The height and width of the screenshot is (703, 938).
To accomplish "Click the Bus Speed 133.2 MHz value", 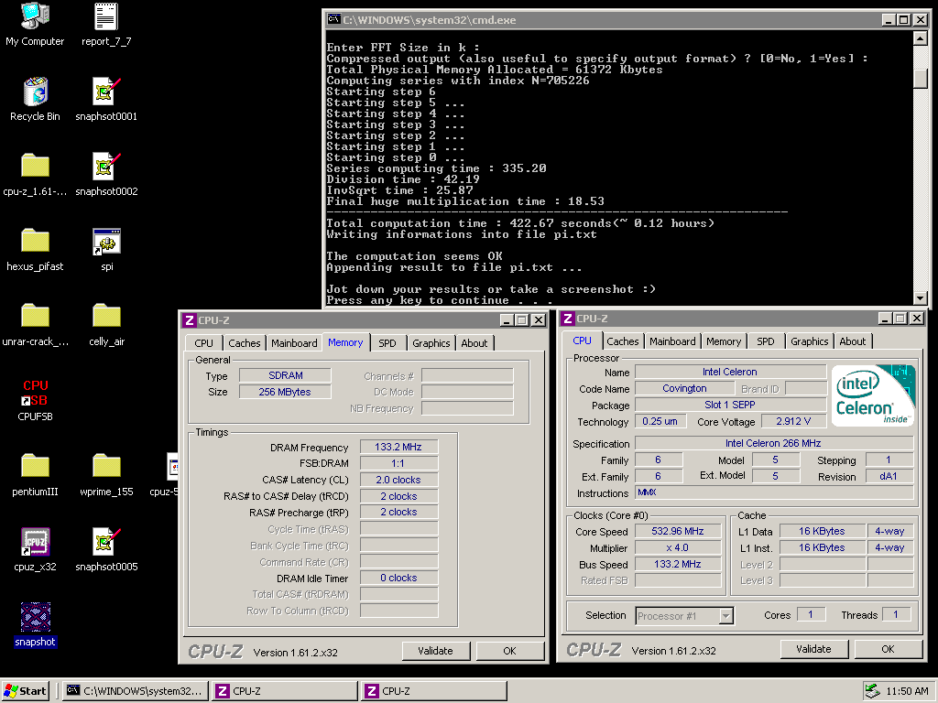I will tap(677, 564).
